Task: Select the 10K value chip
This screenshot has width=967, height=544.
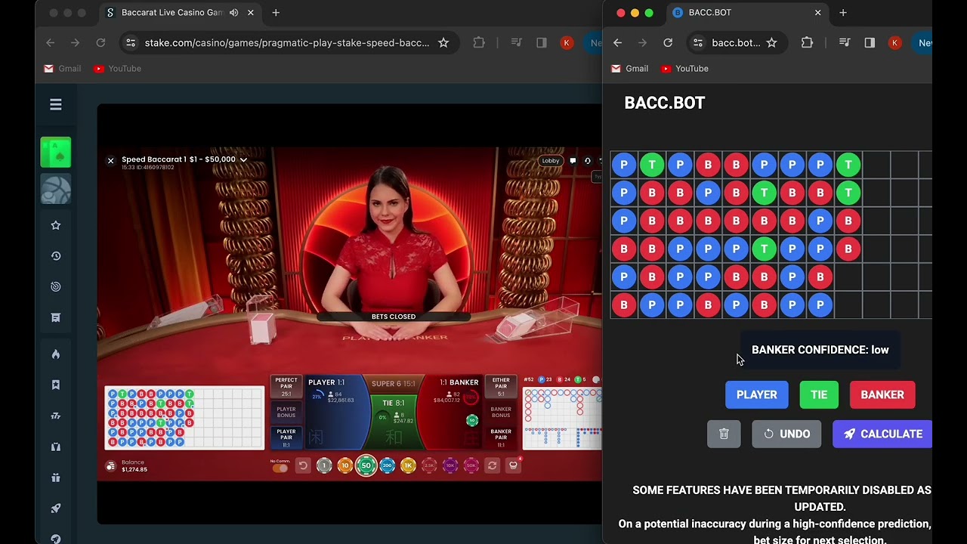Action: (451, 466)
